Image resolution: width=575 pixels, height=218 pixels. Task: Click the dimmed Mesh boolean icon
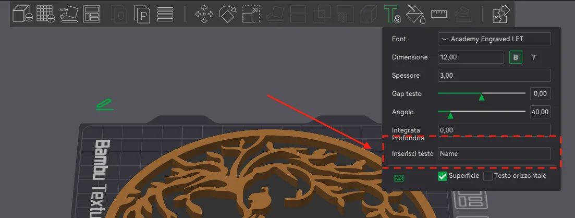coord(322,14)
